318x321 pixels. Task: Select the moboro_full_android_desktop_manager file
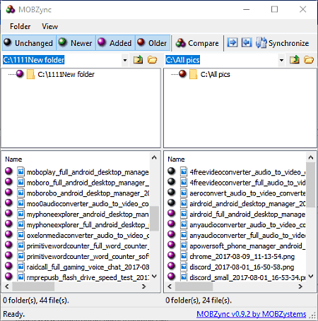[x=88, y=183]
